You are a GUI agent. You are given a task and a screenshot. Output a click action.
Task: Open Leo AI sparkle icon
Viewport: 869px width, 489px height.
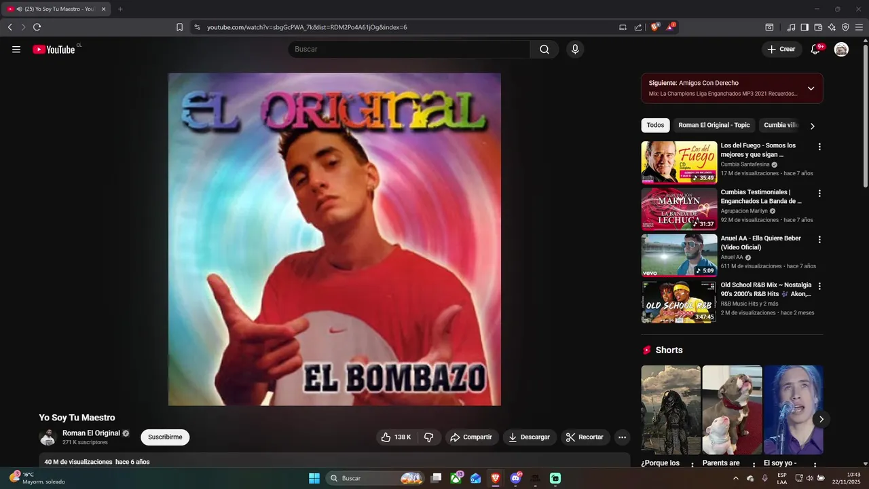click(x=832, y=27)
